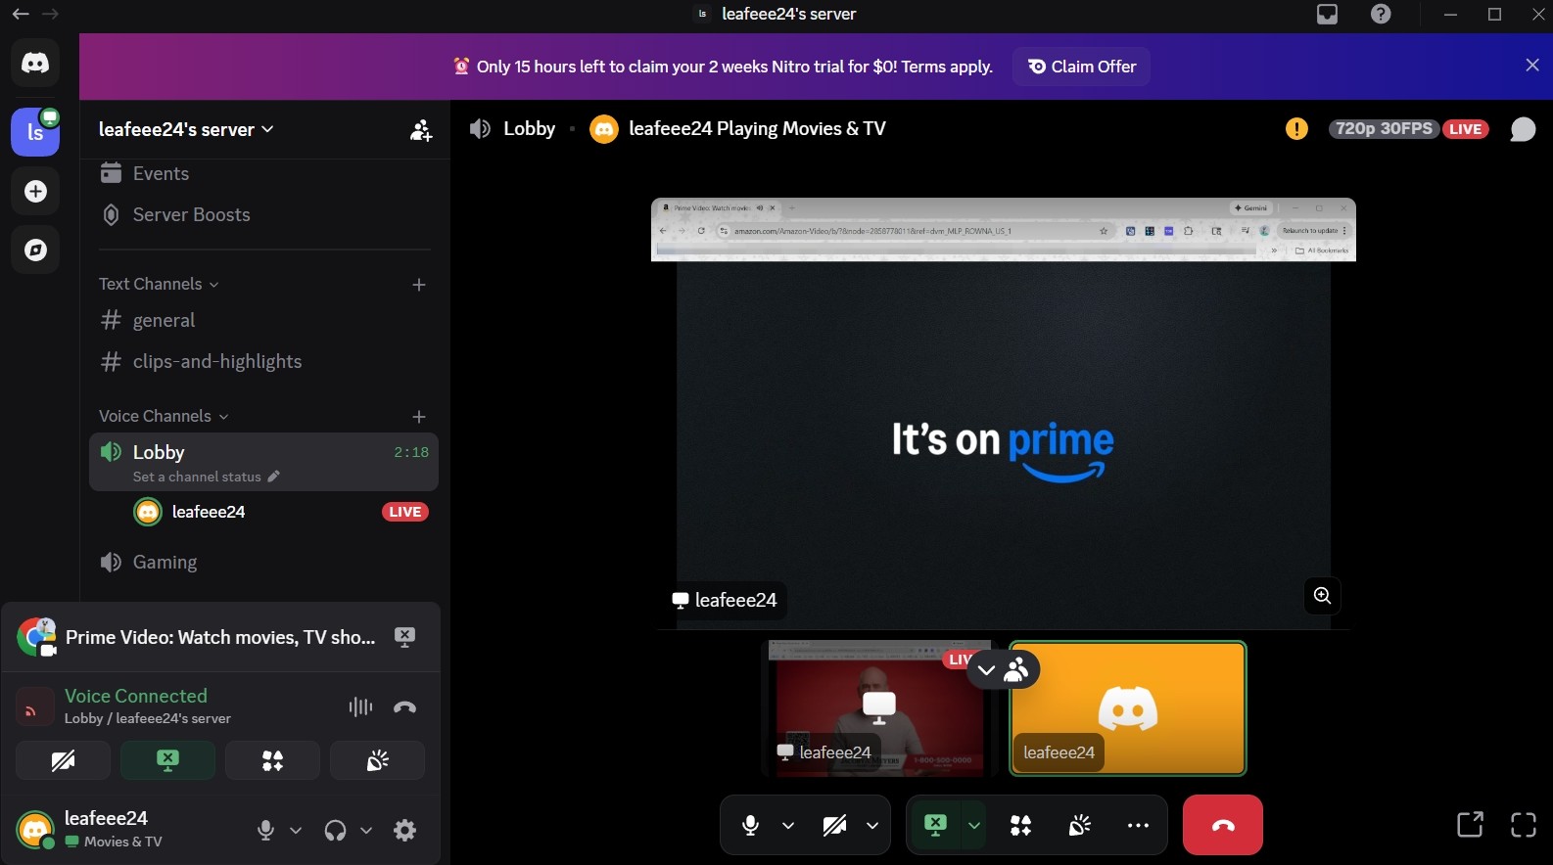
Task: Click Add a Server plus icon
Action: [x=35, y=192]
